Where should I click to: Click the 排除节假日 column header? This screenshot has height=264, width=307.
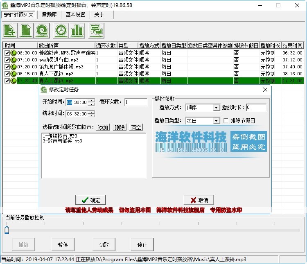(246, 45)
